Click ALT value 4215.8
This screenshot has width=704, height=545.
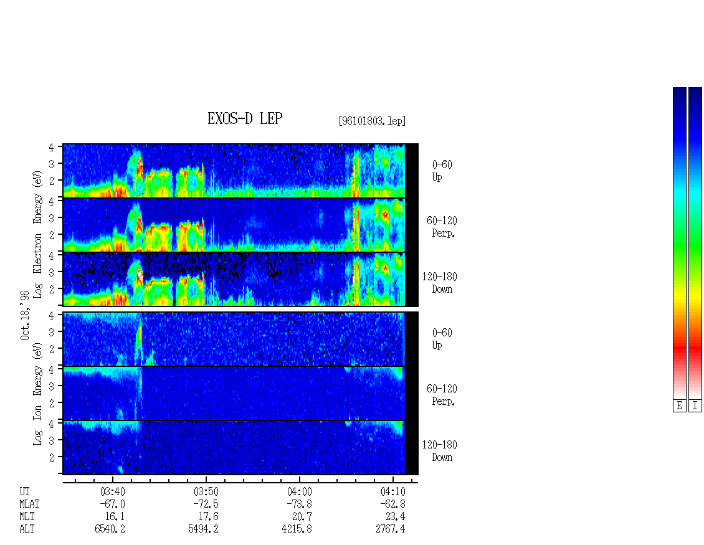coord(297,529)
